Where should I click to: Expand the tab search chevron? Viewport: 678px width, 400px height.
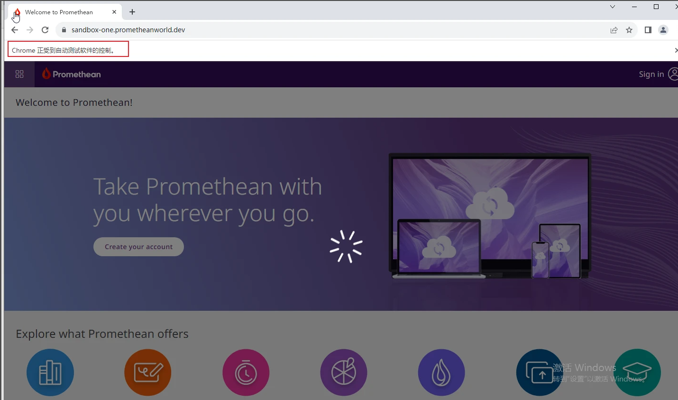click(613, 7)
